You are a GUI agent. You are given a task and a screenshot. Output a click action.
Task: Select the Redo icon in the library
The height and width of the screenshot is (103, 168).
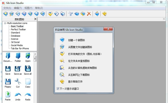28,96
